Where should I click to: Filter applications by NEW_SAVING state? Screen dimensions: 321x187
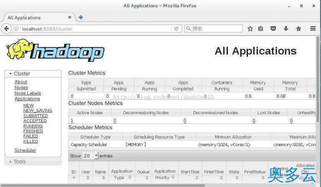point(38,110)
